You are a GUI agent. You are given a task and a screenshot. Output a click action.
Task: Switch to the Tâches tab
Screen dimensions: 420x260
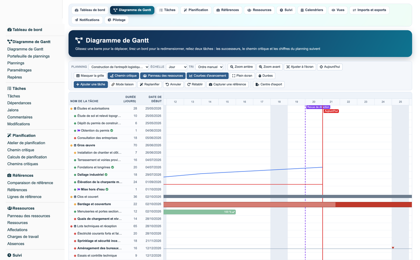click(167, 10)
